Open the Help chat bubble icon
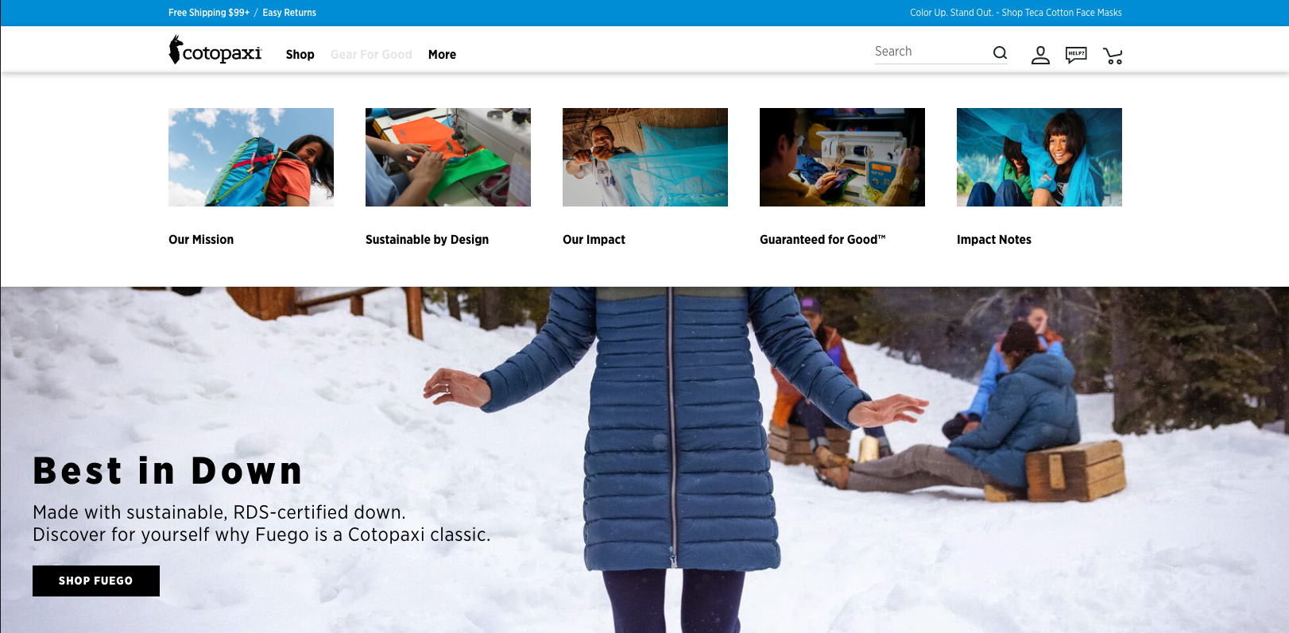This screenshot has width=1289, height=633. click(x=1076, y=55)
